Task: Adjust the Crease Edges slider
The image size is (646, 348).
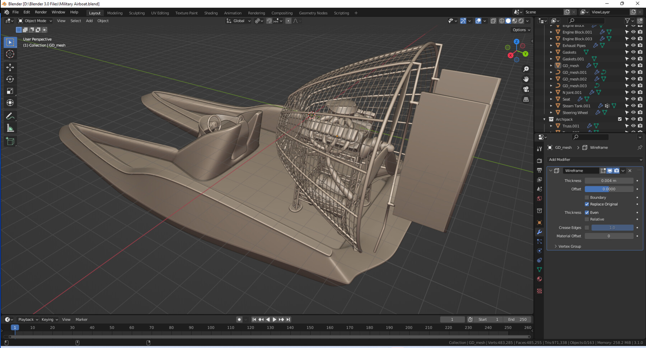Action: pos(612,227)
